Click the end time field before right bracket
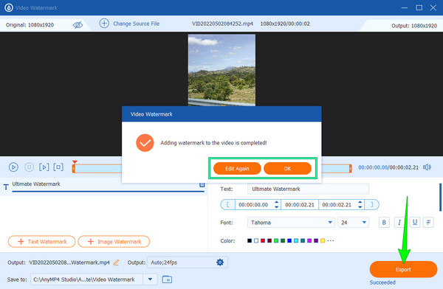443x289 pixels. pyautogui.click(x=337, y=205)
